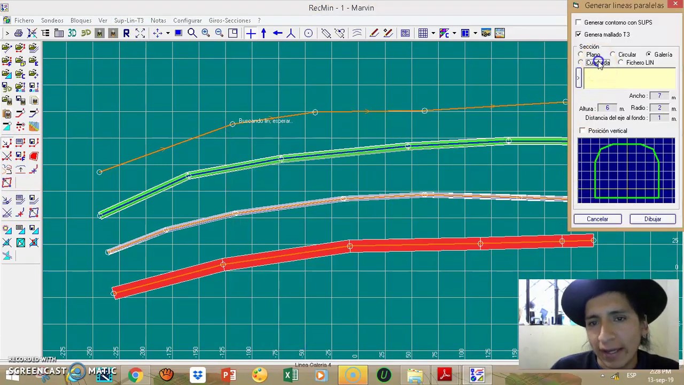Click the red polygon fill icon in left toolbar
The image size is (684, 385).
point(34,156)
